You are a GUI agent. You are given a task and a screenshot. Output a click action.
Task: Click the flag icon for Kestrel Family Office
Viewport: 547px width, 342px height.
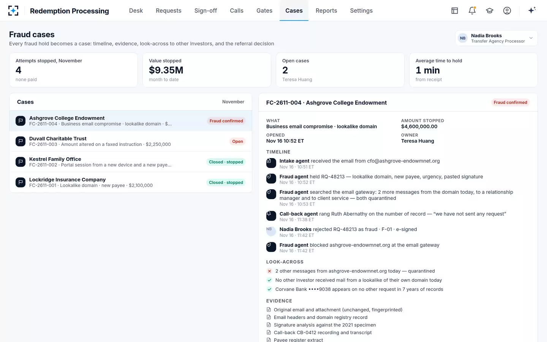click(21, 162)
